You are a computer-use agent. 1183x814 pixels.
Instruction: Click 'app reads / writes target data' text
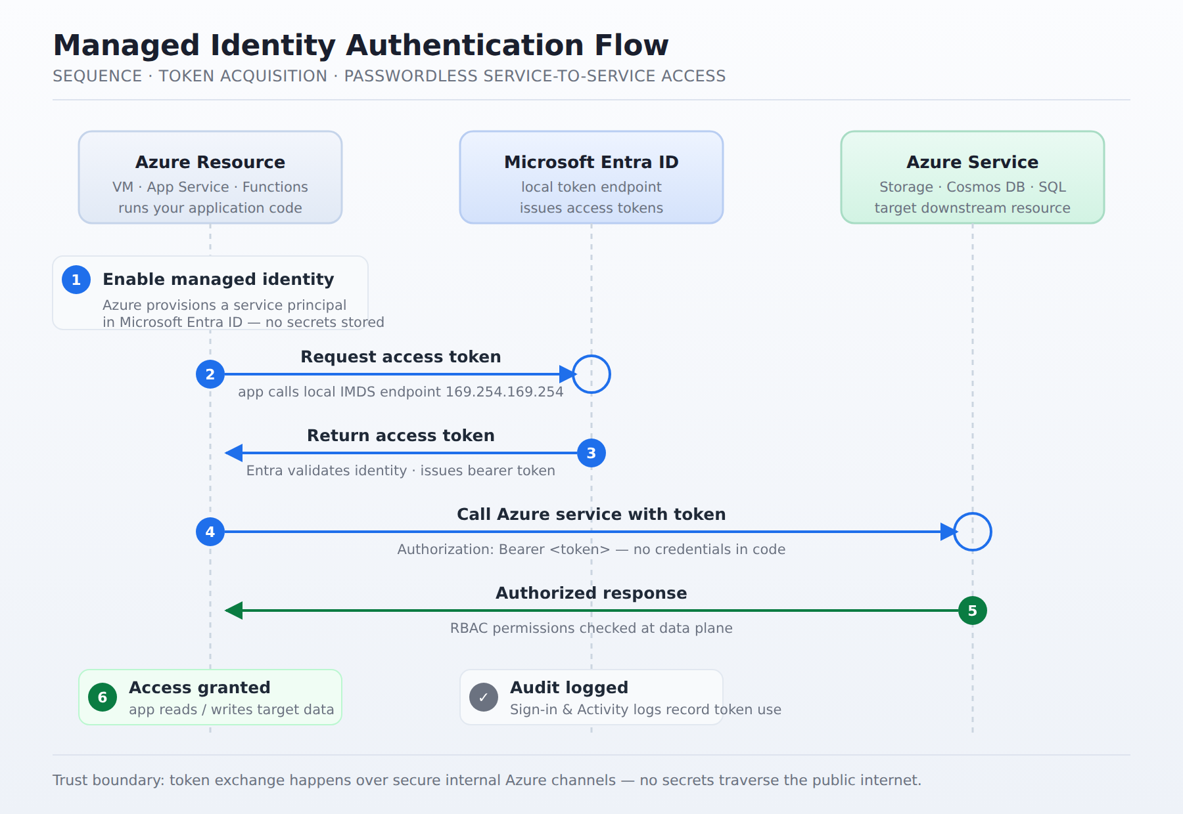point(231,710)
